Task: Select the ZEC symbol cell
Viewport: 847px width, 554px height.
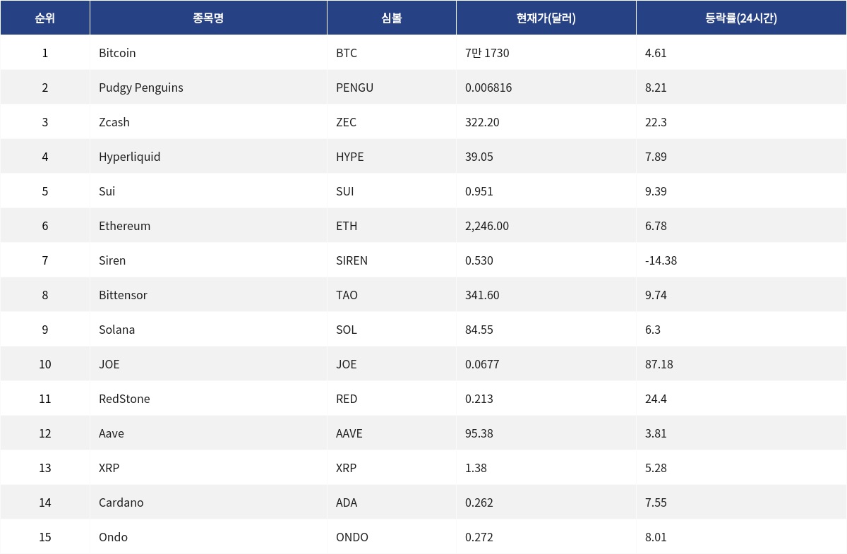Action: [x=347, y=122]
